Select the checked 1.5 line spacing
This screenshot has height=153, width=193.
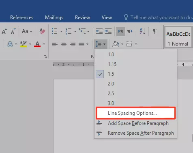pos(135,74)
